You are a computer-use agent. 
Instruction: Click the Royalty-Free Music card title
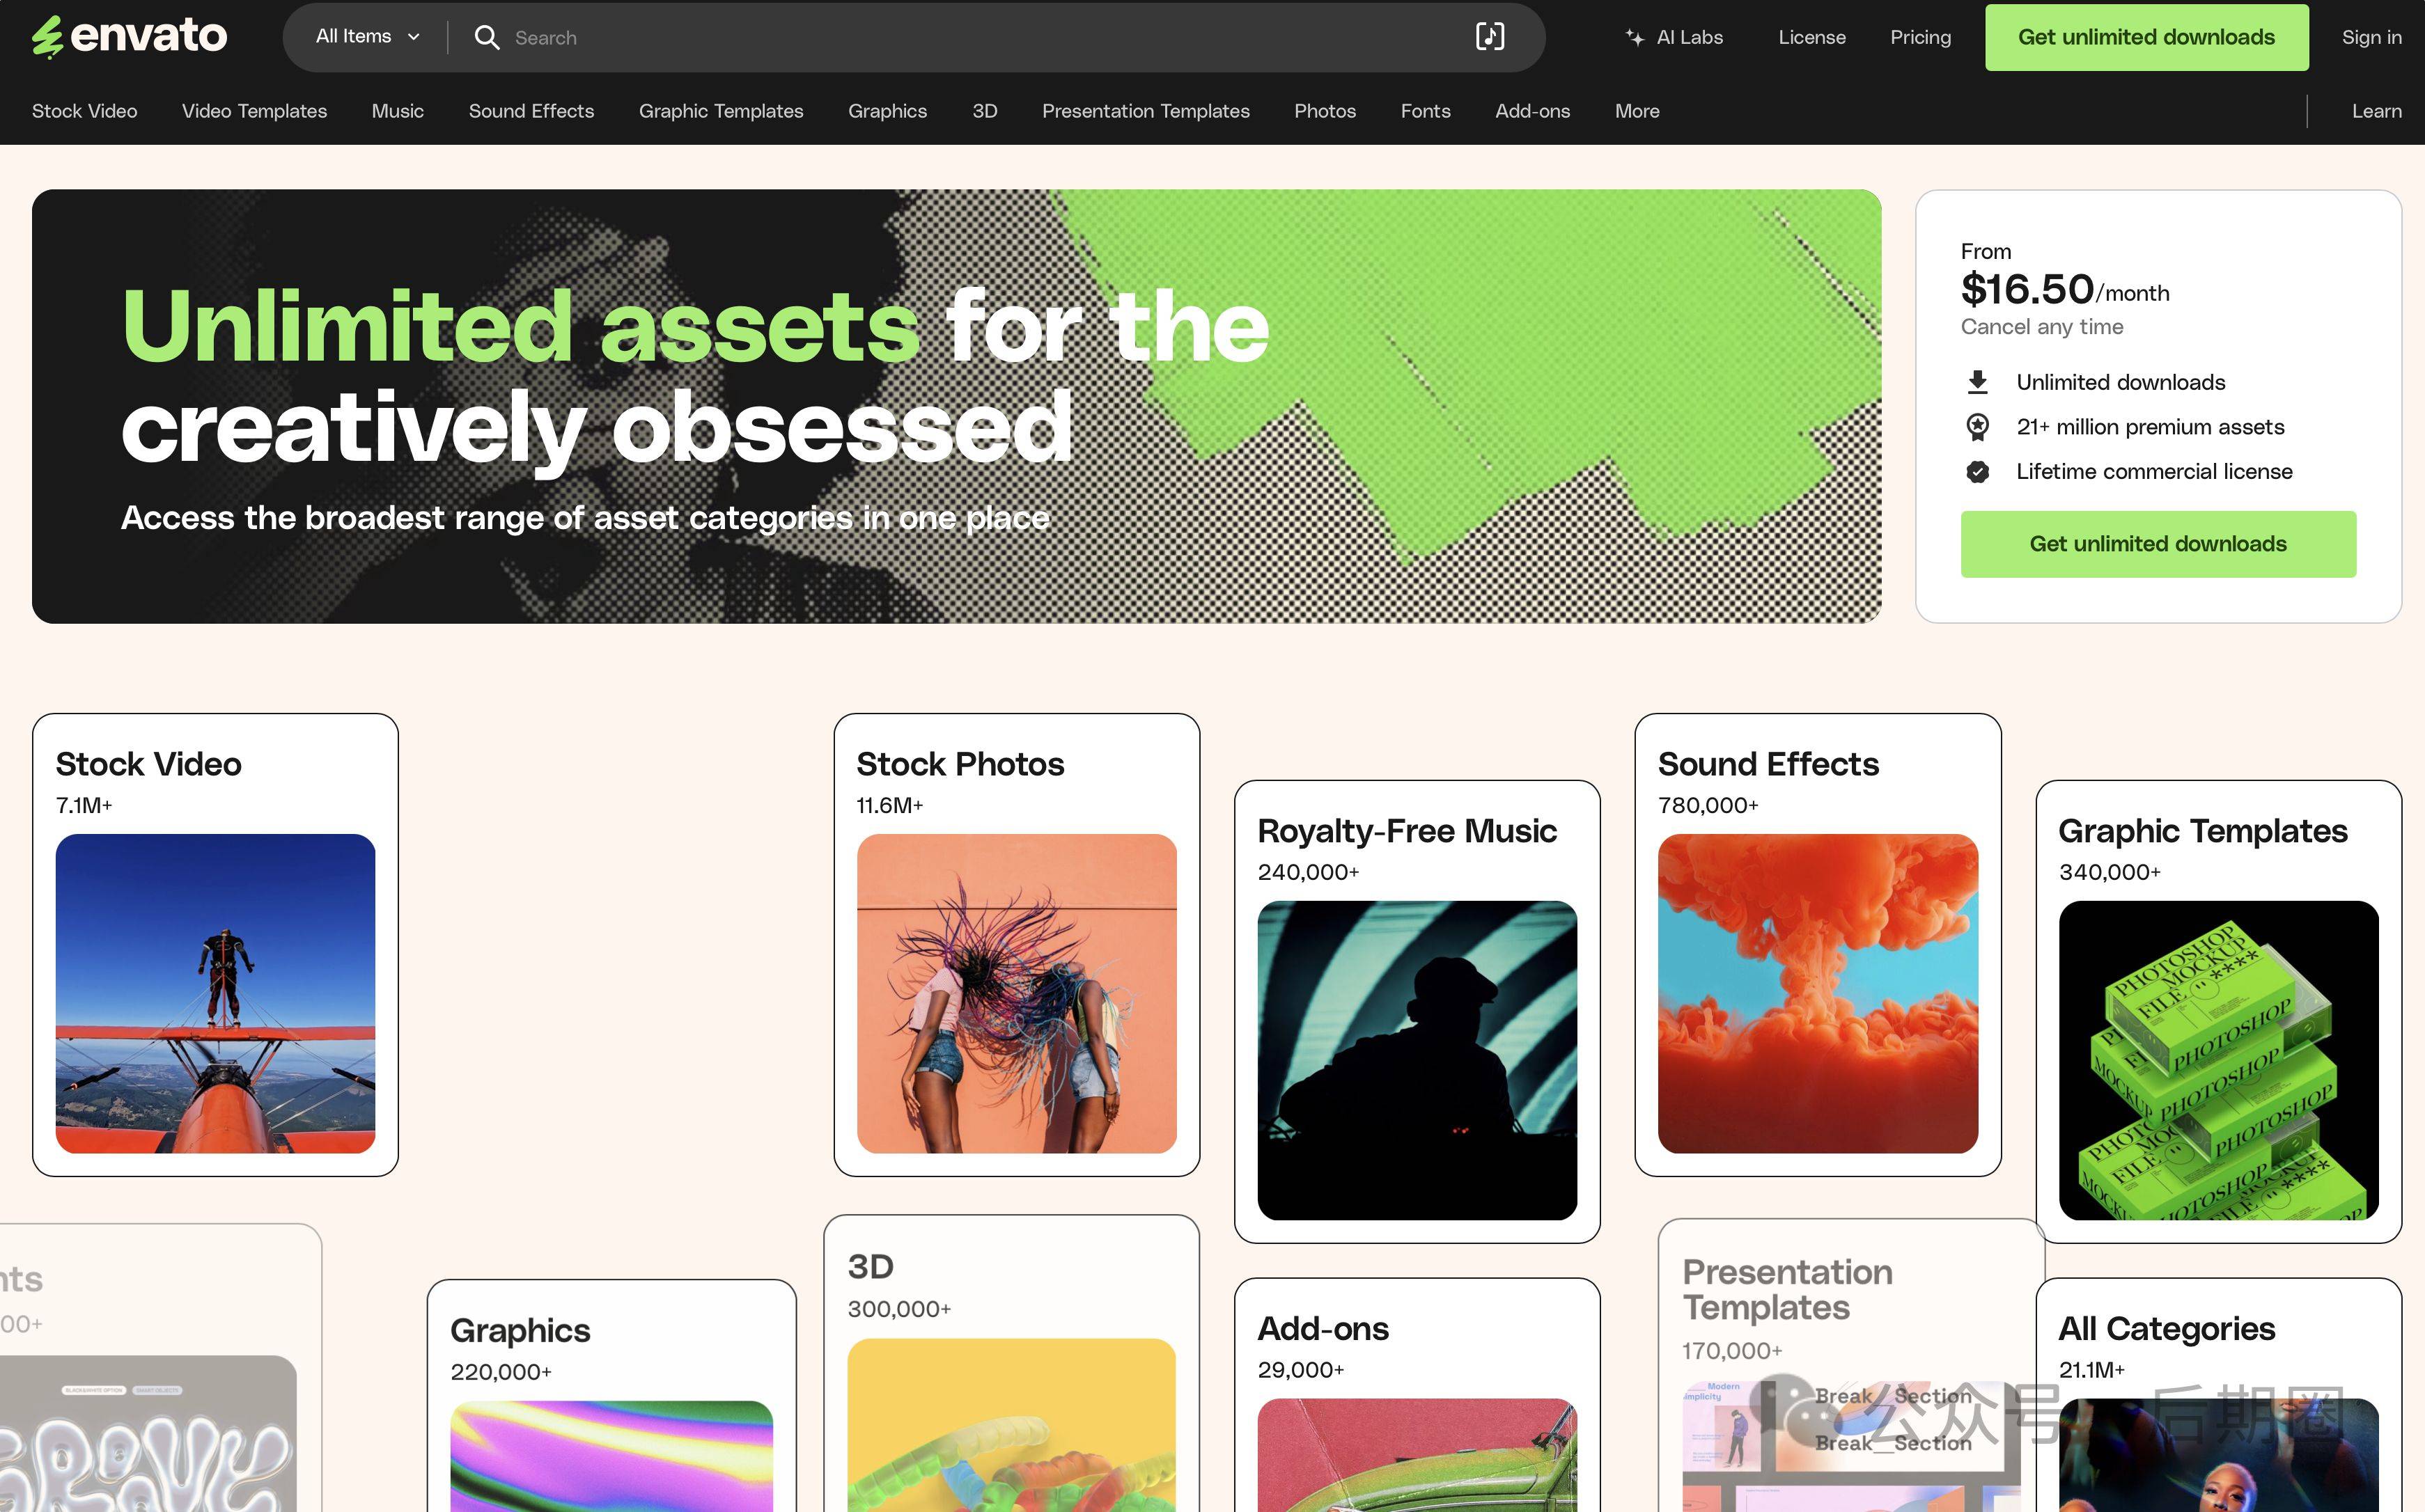pos(1407,831)
